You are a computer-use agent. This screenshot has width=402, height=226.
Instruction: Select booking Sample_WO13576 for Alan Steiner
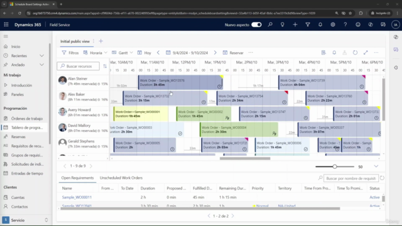(x=180, y=82)
